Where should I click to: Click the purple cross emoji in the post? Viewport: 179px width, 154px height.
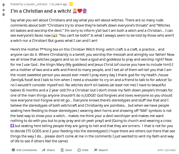click(x=12, y=126)
